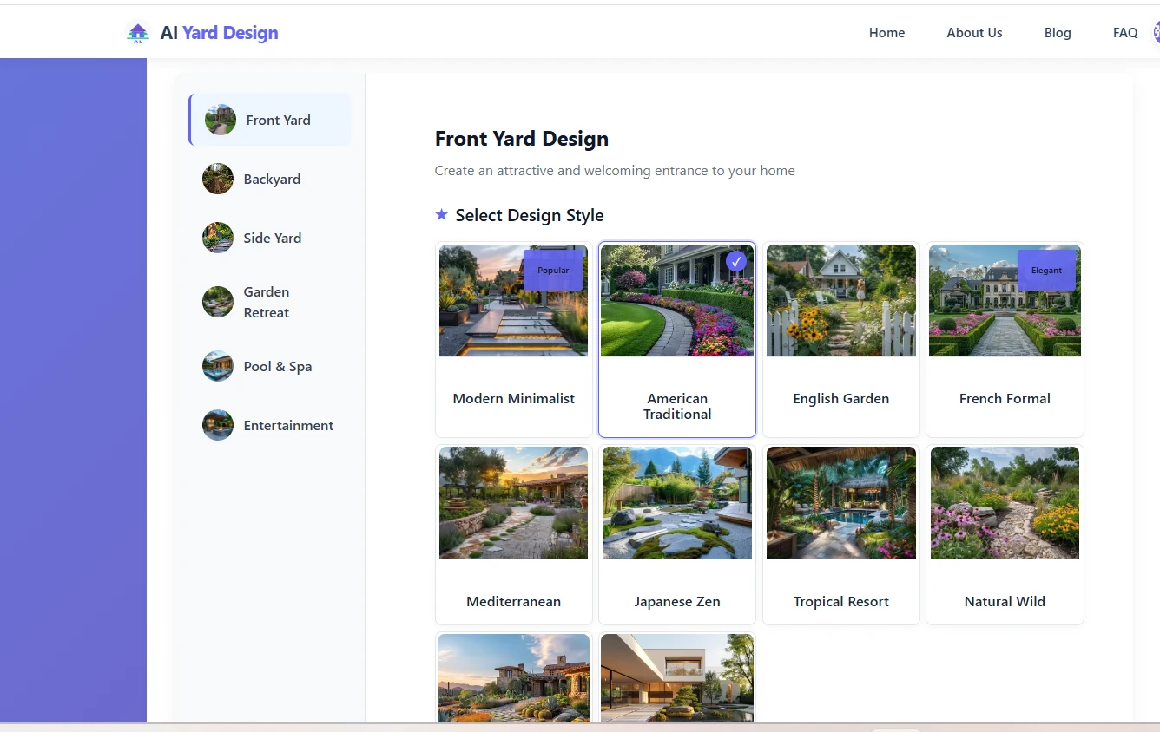Screen dimensions: 1160x732
Task: Select the modern white house thumbnail in bottom row
Action: (677, 678)
